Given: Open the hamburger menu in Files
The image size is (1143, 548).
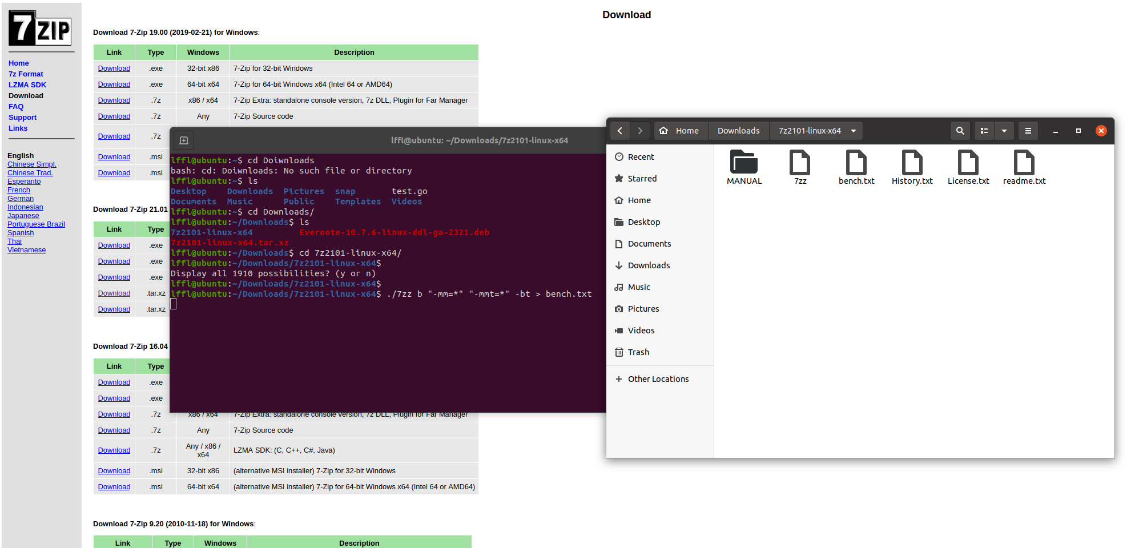Looking at the screenshot, I should tap(1028, 131).
